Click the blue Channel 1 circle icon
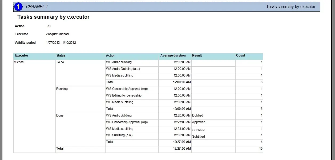 (18, 7)
